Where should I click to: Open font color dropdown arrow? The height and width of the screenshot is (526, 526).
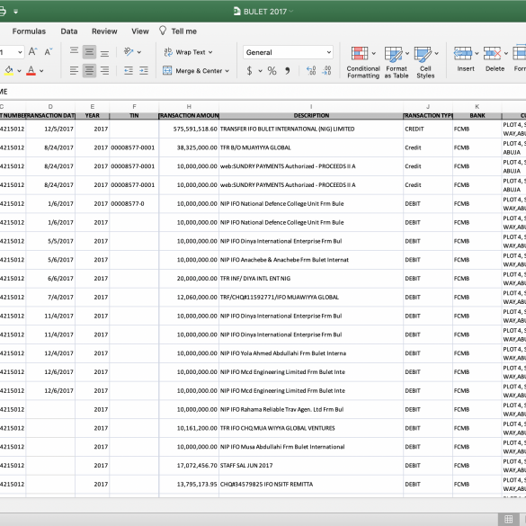[41, 71]
